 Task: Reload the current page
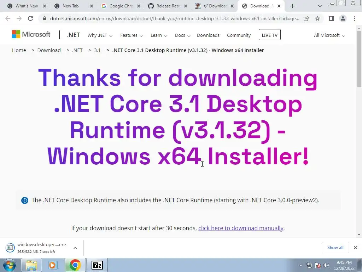30,18
